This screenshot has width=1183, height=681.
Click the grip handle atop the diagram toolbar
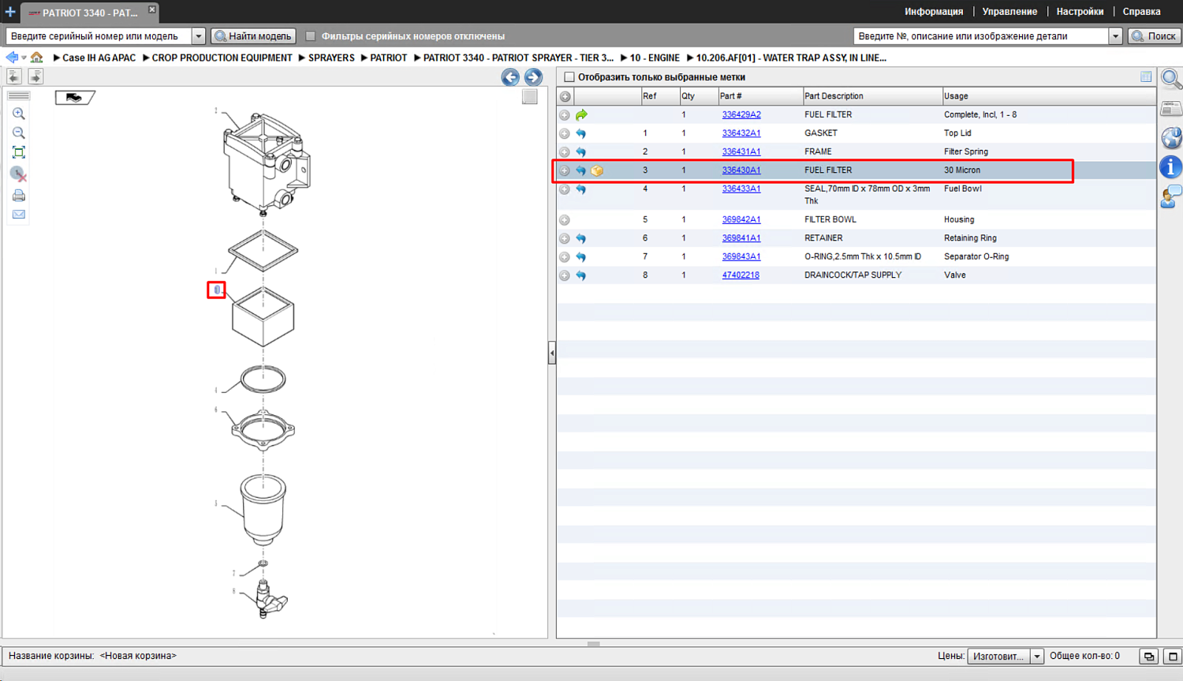19,95
